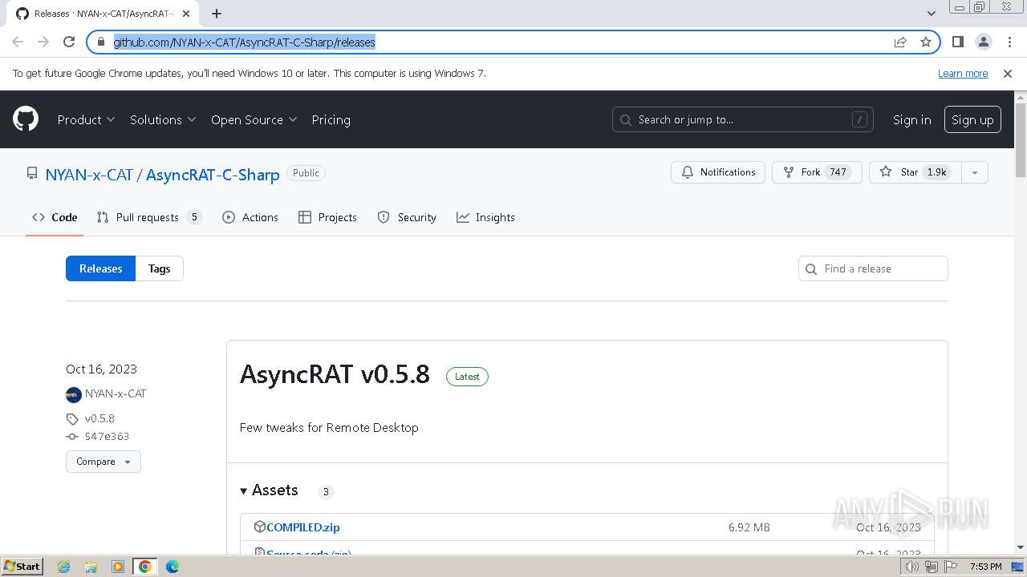Open the 547e363 commit link
This screenshot has width=1027, height=577.
107,437
